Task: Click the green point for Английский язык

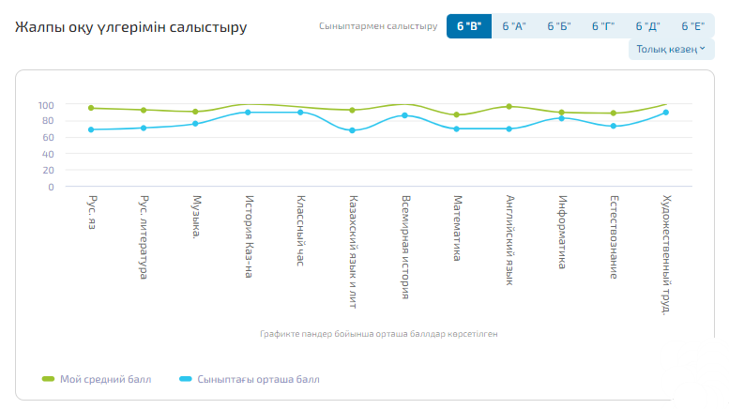Action: 509,106
